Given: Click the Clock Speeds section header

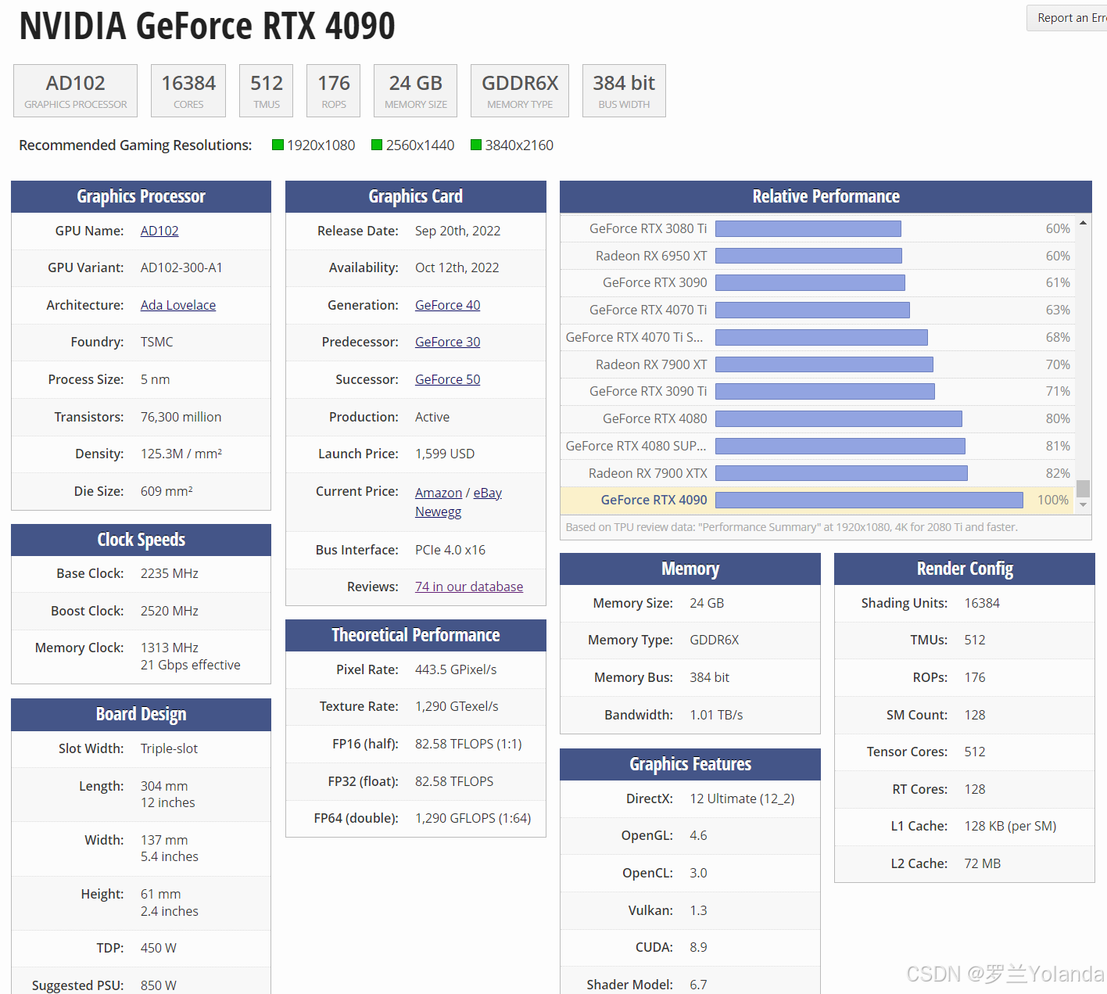Looking at the screenshot, I should [141, 540].
